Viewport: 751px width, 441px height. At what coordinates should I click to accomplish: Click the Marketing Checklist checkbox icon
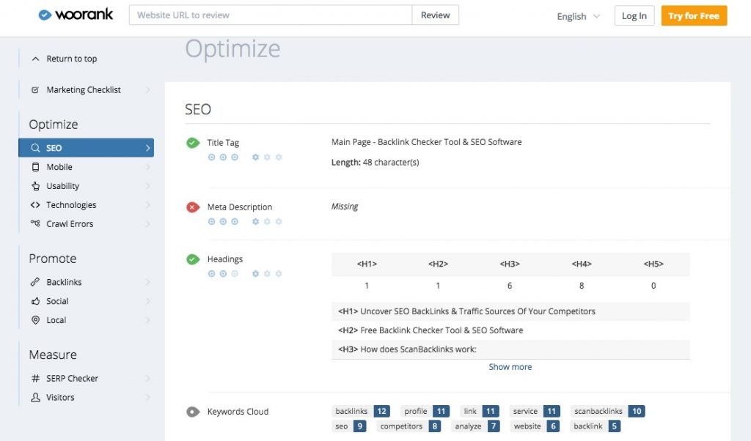click(35, 90)
